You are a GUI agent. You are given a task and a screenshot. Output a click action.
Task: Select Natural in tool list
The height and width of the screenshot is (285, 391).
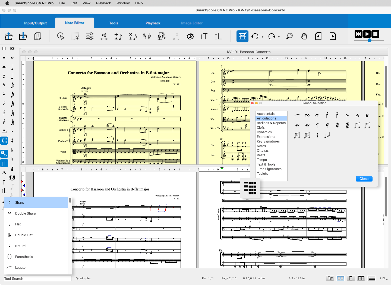[x=36, y=246]
